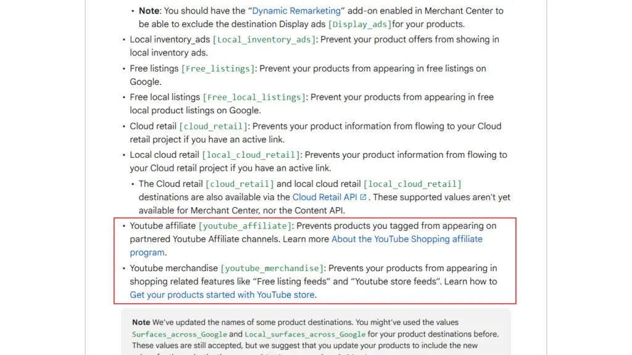Click the Surfaces_across_Google code value
Screen dimensions: 632x355
pos(179,335)
